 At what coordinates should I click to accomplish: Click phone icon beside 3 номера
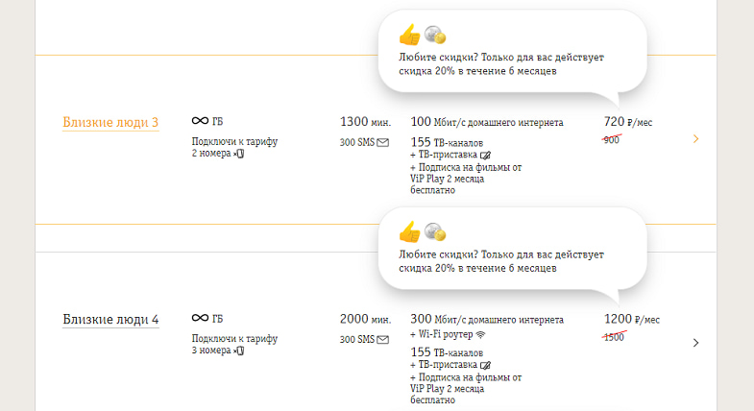tap(239, 351)
